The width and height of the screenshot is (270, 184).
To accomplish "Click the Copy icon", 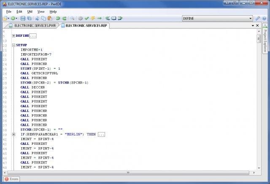I will 43,18.
